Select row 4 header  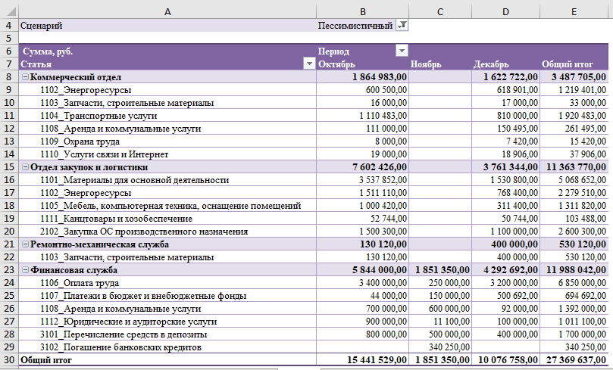pyautogui.click(x=9, y=26)
